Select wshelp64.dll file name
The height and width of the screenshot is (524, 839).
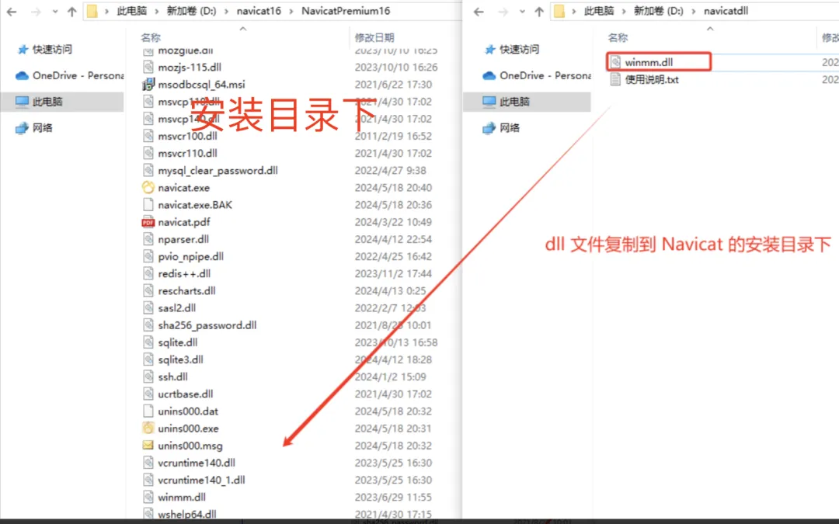(187, 515)
